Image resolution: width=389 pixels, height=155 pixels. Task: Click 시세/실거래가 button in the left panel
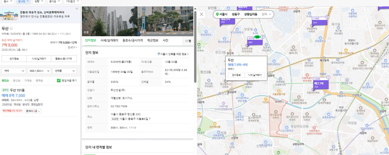[x=39, y=58]
